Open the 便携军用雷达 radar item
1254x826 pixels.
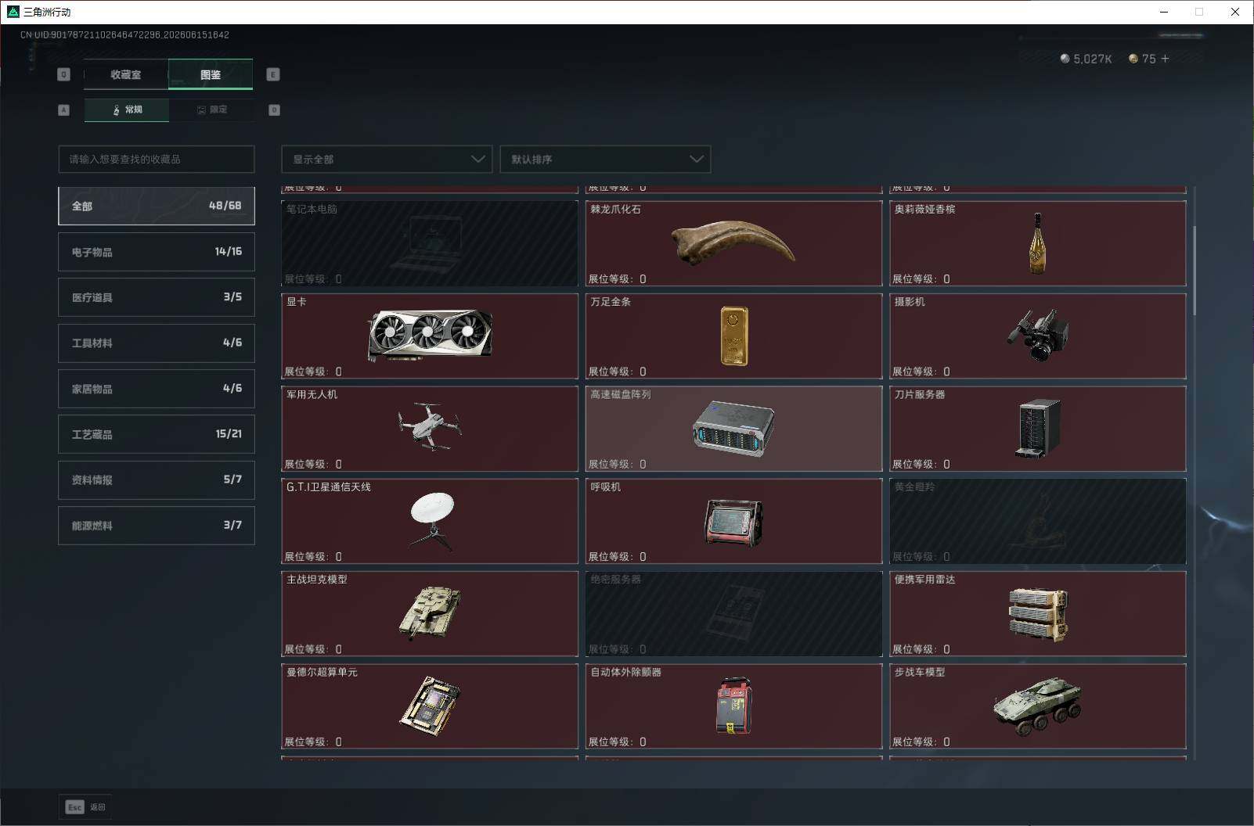pyautogui.click(x=1038, y=614)
